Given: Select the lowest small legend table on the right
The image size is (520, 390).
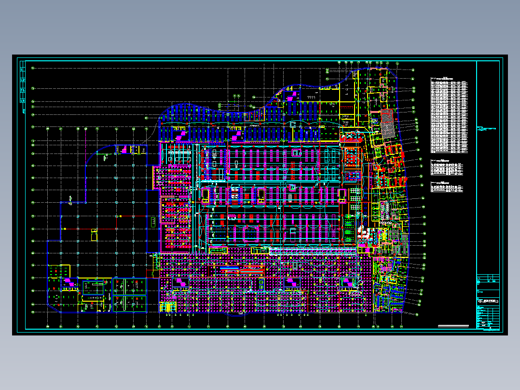Looking at the screenshot, I should pos(446,187).
